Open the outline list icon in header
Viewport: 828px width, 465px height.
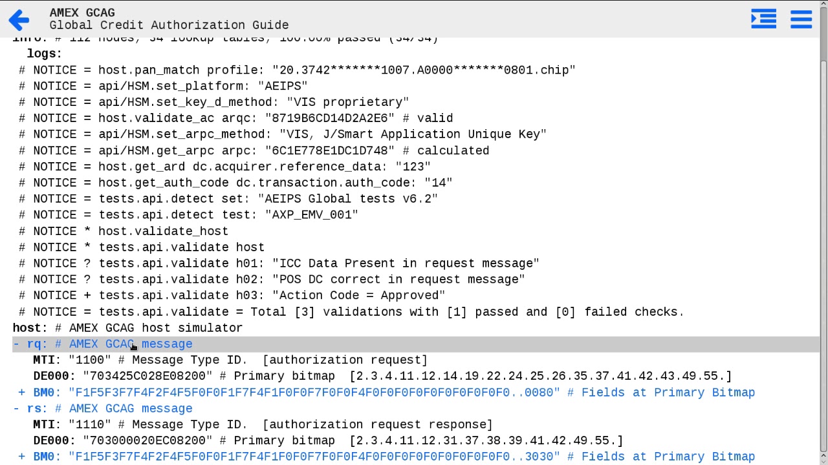(x=763, y=19)
